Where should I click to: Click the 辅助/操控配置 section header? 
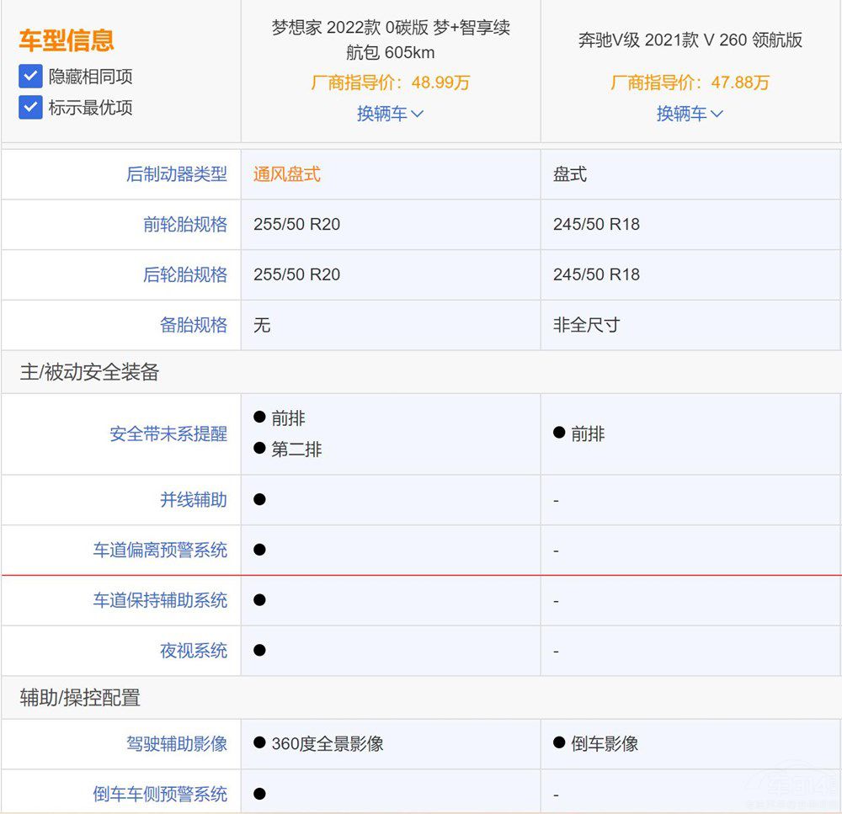tap(78, 698)
